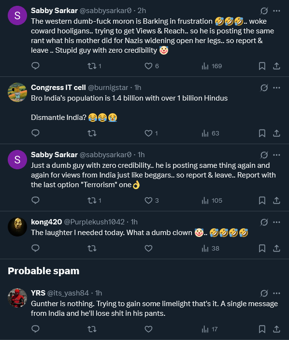Bookmark kong420's tweet
The height and width of the screenshot is (340, 289).
coord(262,248)
